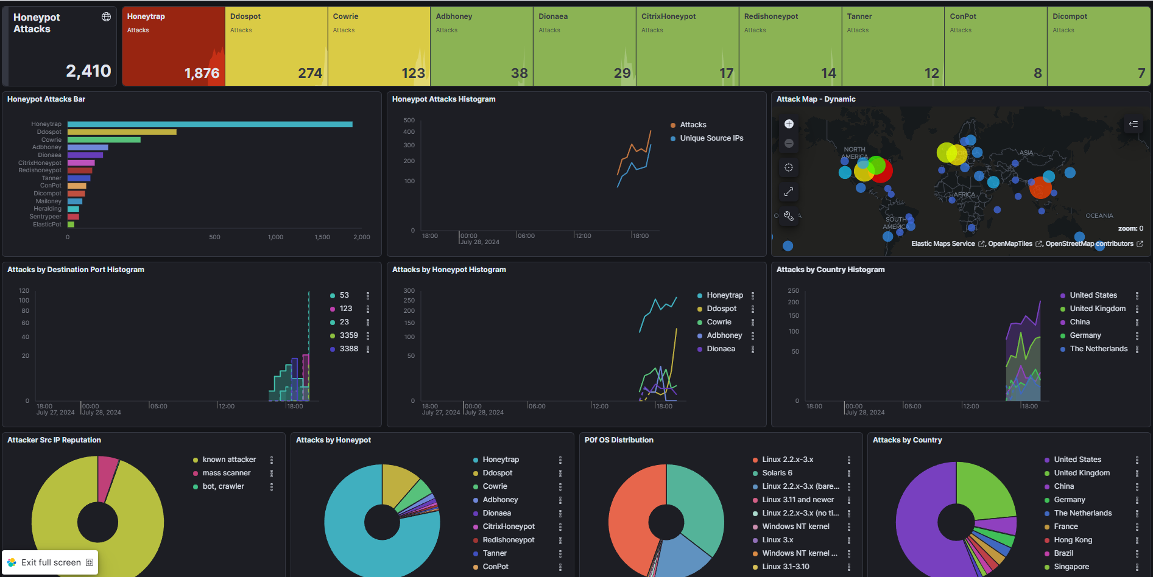Click ConPot in Attacks by Honeypot legend

tap(496, 567)
